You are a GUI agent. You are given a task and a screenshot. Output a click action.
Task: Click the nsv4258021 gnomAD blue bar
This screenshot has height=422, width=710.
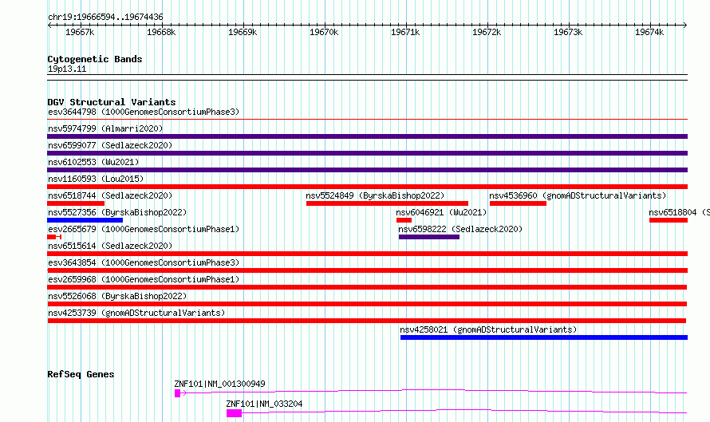pos(544,337)
